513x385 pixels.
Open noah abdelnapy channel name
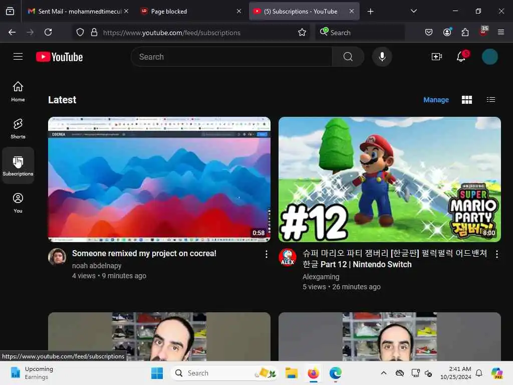tap(97, 266)
